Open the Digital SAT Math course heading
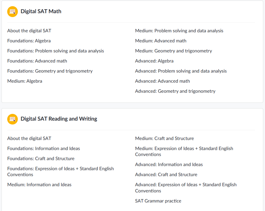Image resolution: width=265 pixels, height=211 pixels. click(x=41, y=11)
